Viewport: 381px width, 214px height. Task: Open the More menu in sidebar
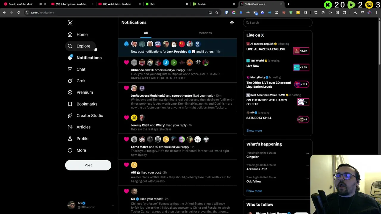pos(77,150)
